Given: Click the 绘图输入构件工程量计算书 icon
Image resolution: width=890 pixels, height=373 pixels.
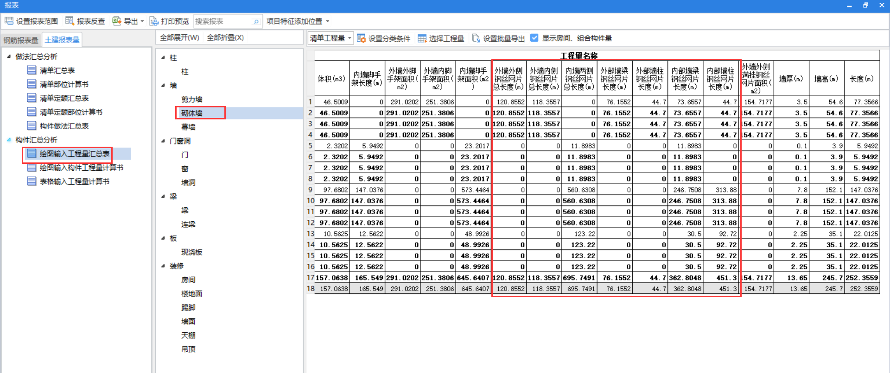Looking at the screenshot, I should coord(32,168).
